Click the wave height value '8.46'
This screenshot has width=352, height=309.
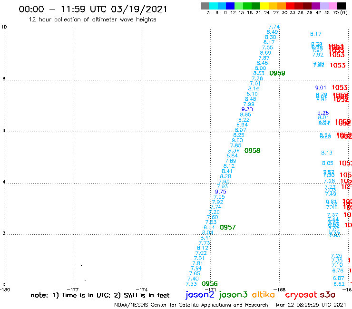click(262, 63)
